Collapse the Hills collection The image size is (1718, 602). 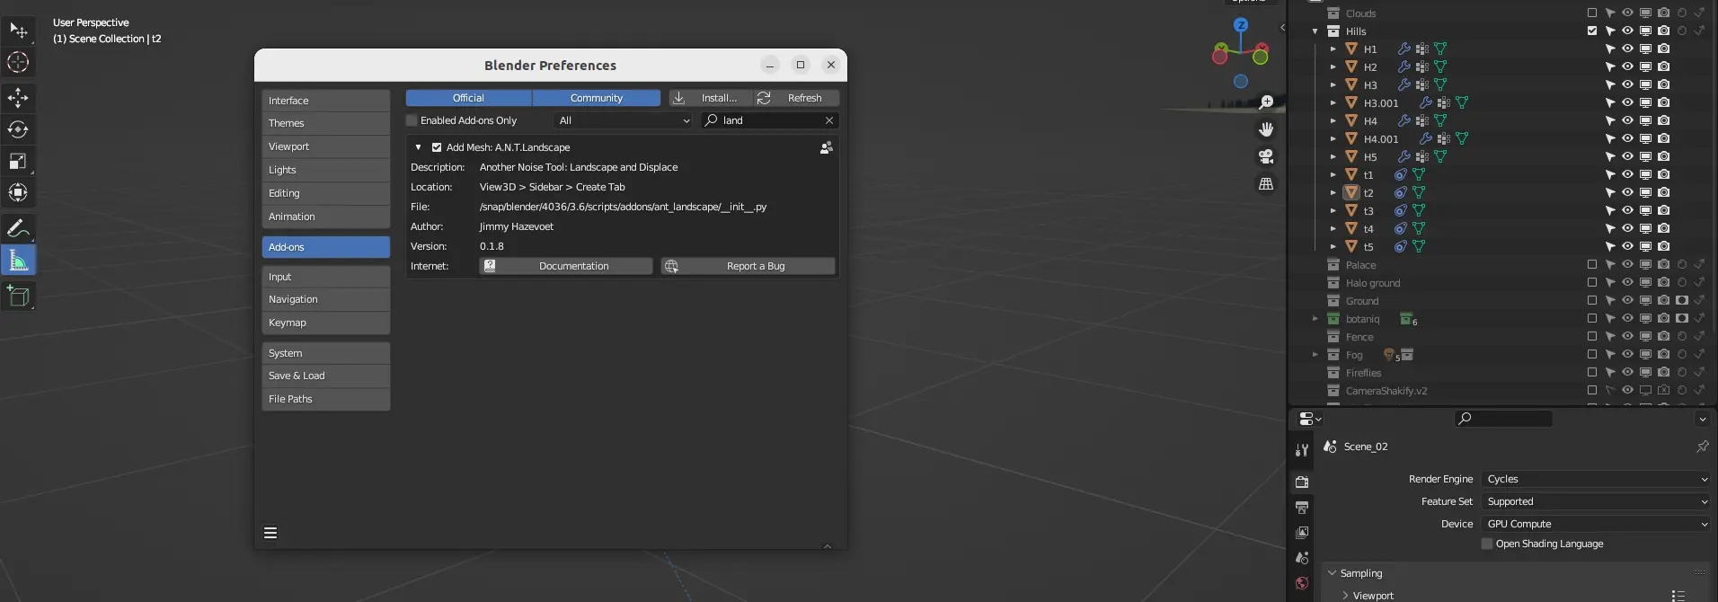pyautogui.click(x=1315, y=31)
